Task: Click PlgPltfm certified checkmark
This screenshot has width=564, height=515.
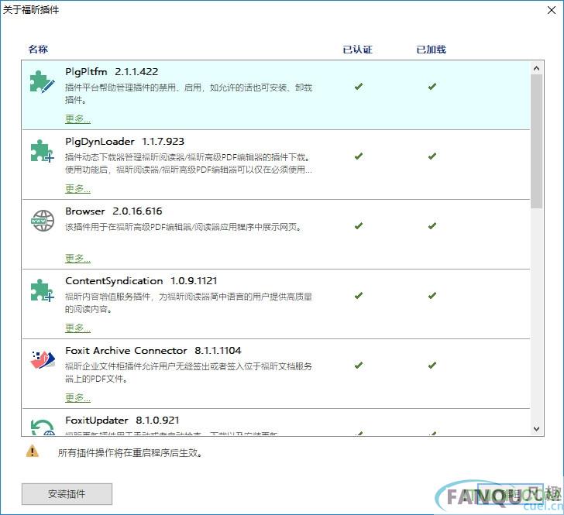Action: [x=358, y=86]
